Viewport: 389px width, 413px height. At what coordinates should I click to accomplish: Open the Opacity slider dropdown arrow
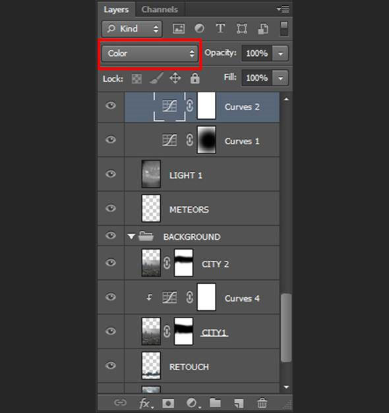coord(280,54)
